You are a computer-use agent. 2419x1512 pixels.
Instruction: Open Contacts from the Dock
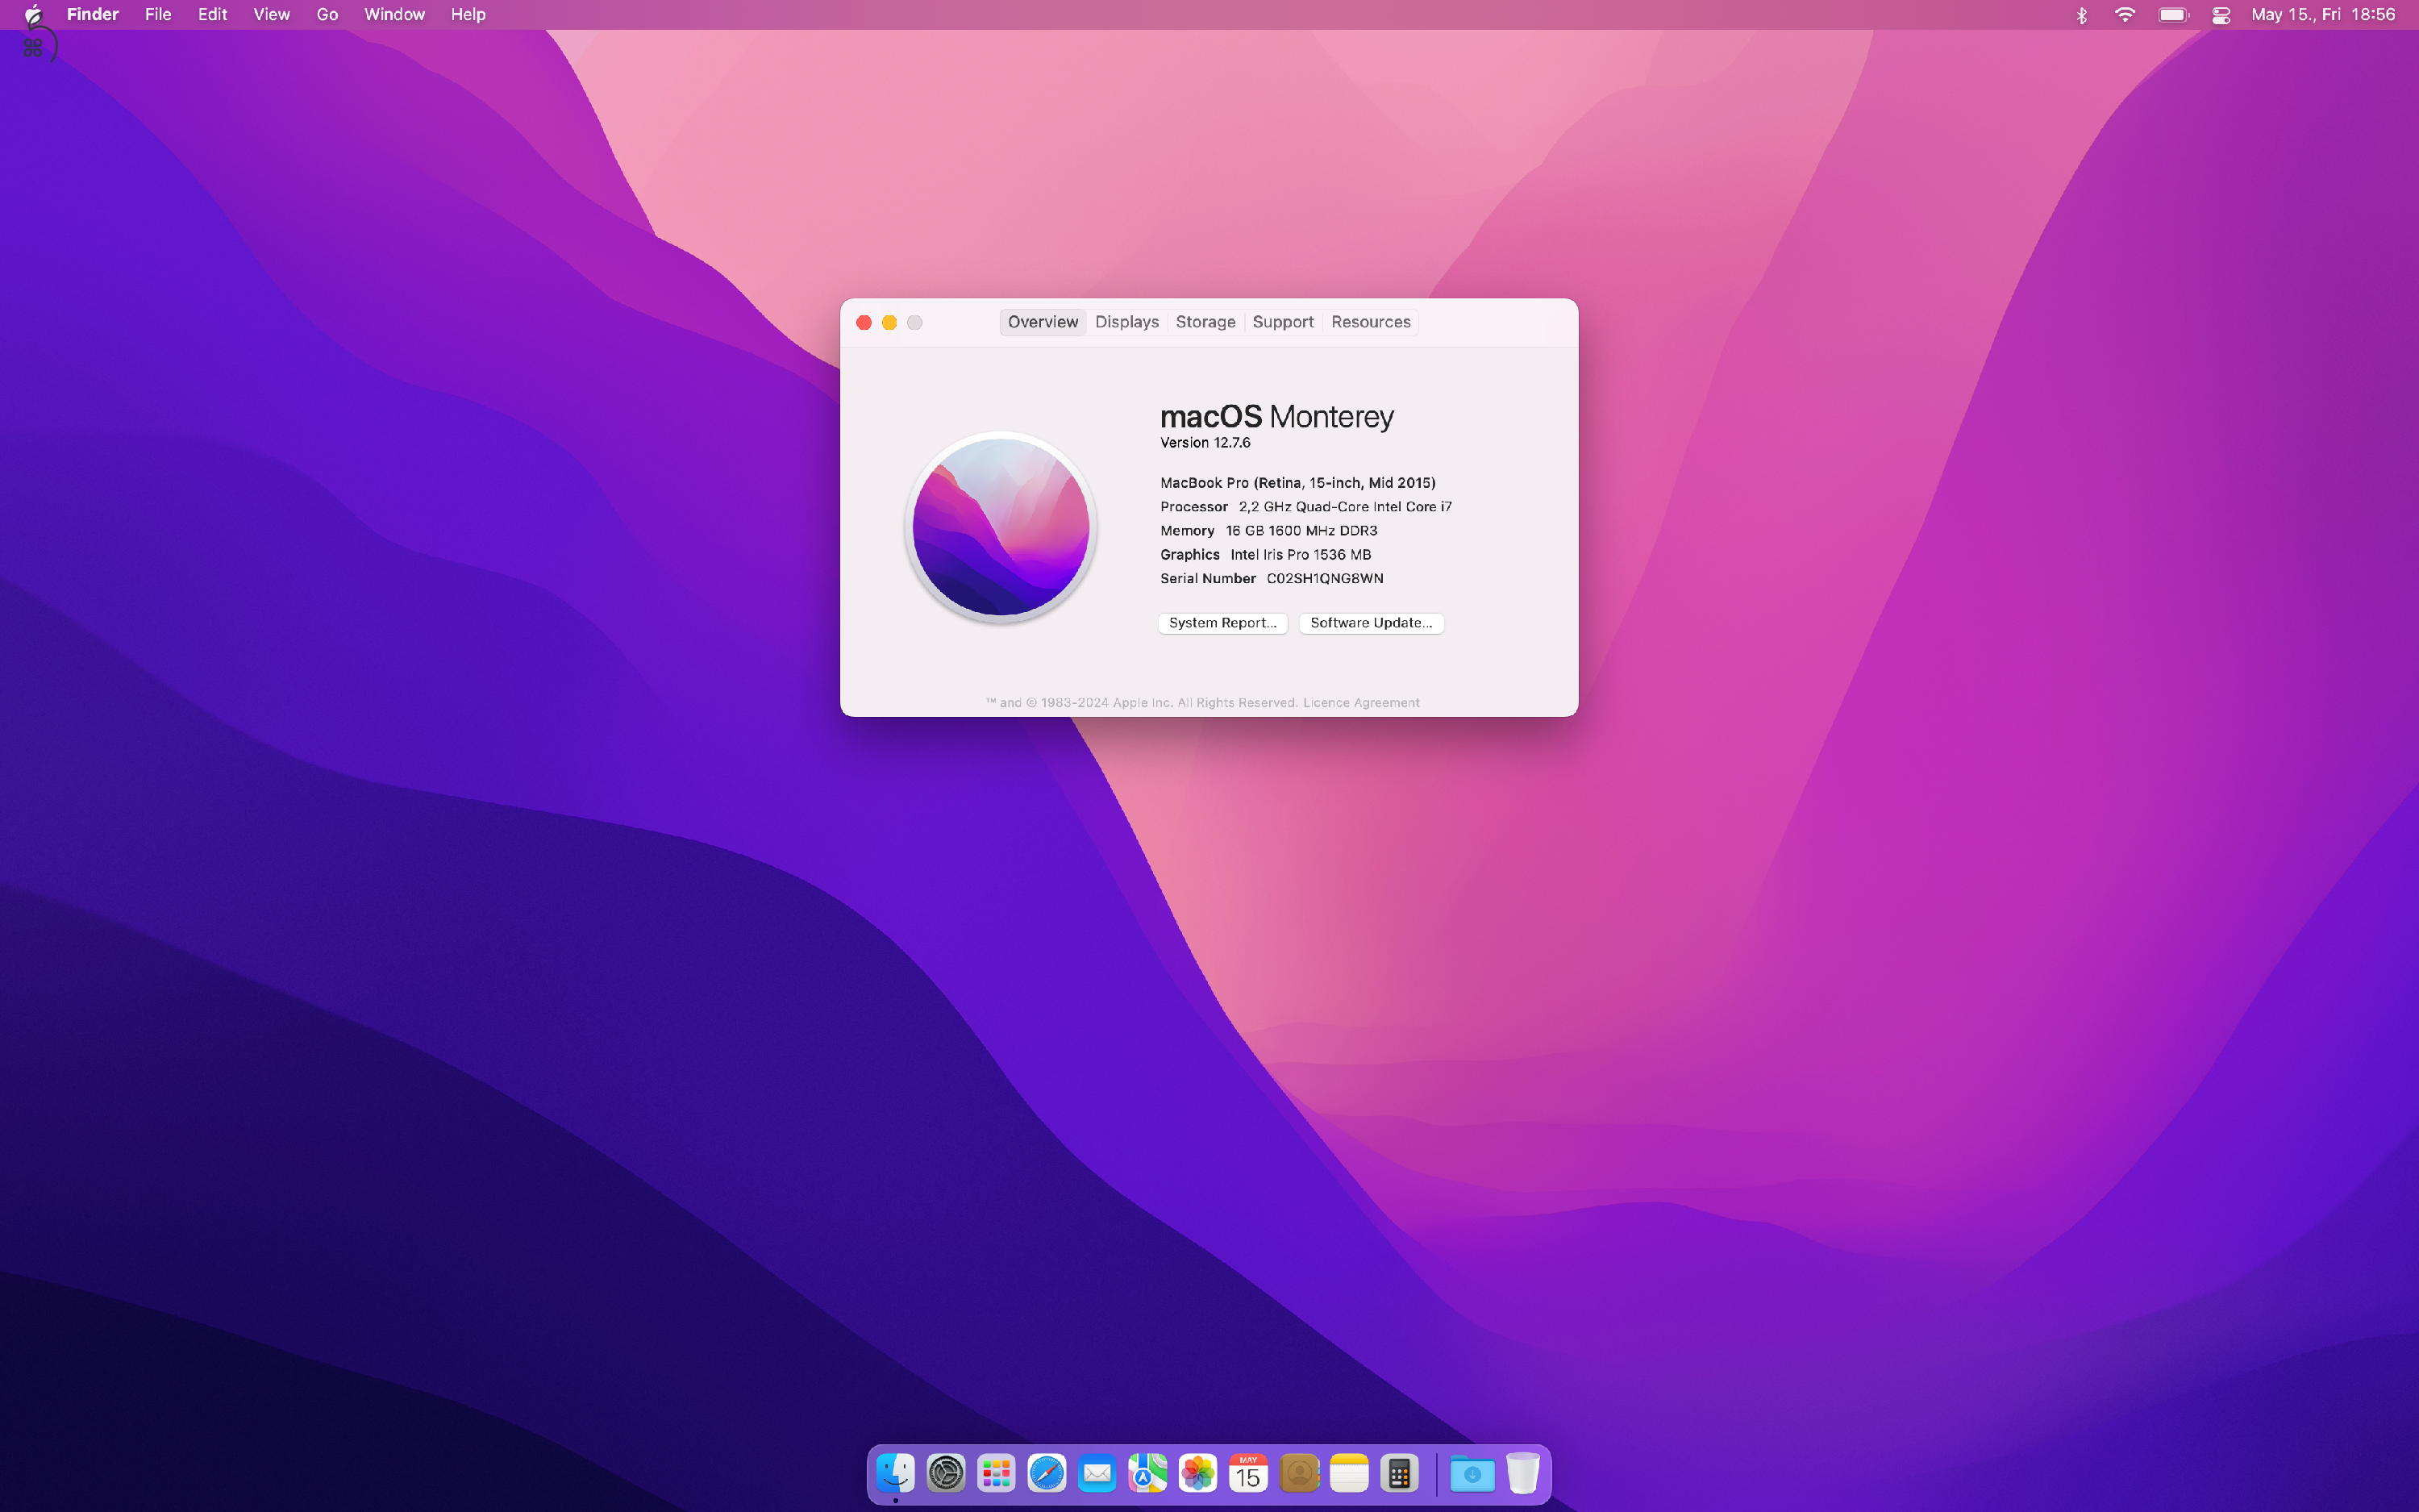pyautogui.click(x=1298, y=1473)
